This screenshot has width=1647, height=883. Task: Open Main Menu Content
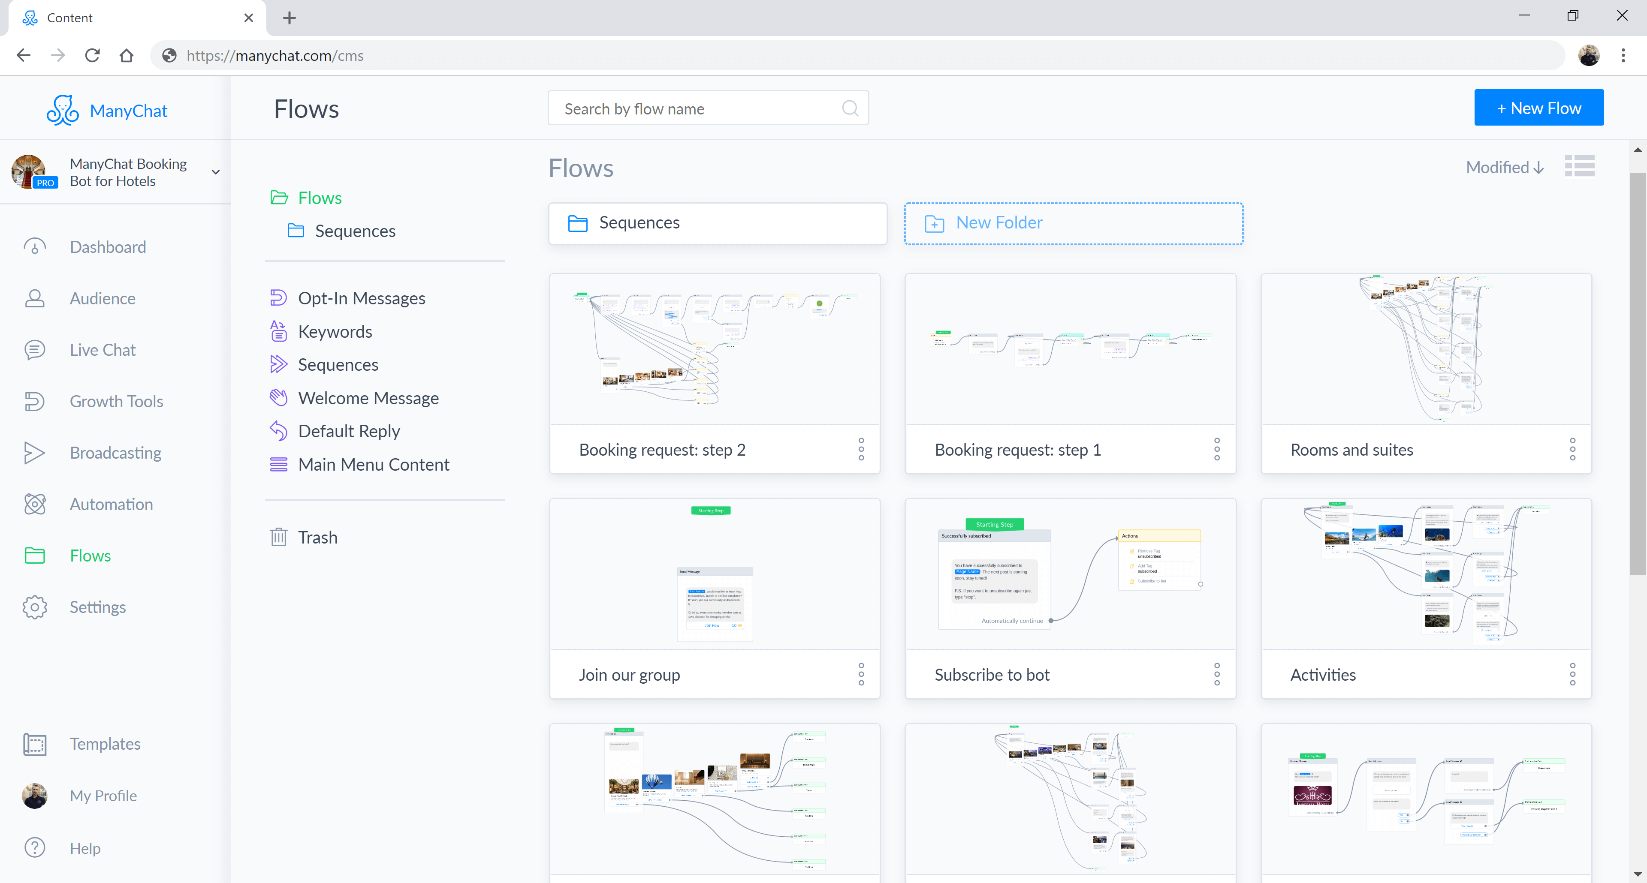click(x=374, y=465)
